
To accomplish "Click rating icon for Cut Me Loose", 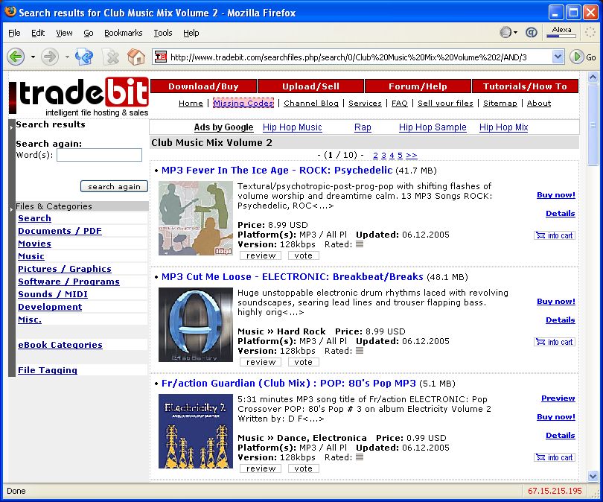I will [x=360, y=351].
